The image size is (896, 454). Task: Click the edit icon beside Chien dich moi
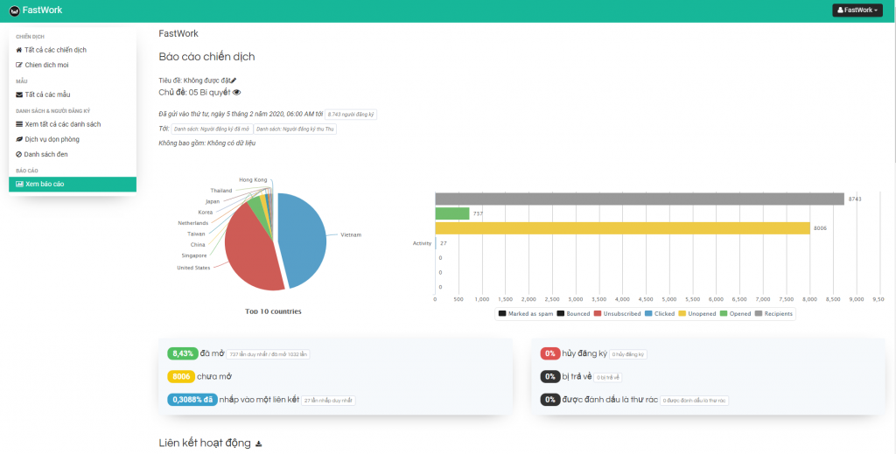tap(19, 65)
